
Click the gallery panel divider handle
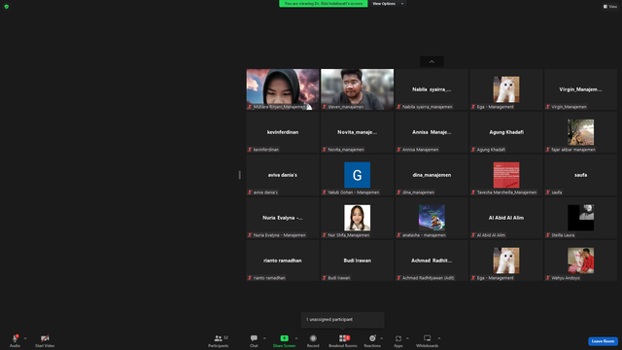coord(240,175)
